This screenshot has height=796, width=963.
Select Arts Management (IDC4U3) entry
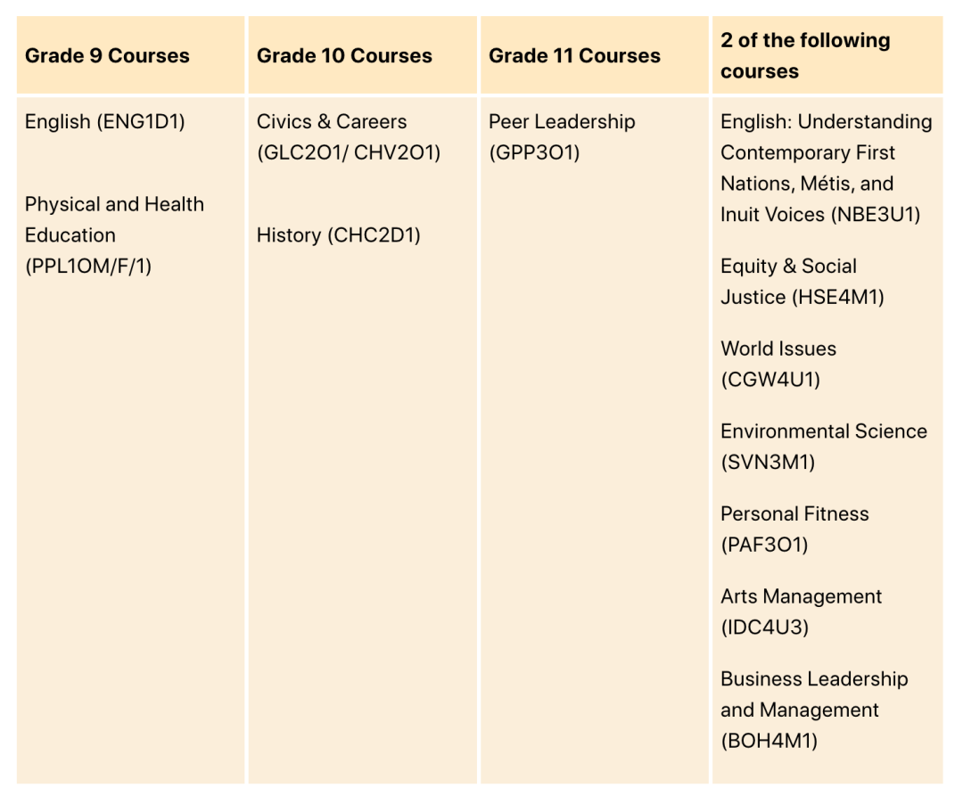click(x=801, y=611)
